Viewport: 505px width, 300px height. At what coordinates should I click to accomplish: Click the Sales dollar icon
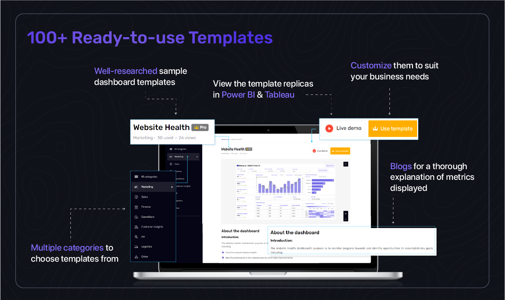coord(136,197)
